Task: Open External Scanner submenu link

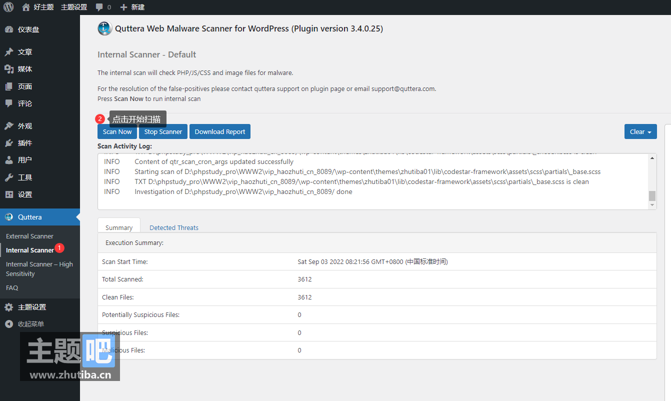Action: tap(29, 236)
